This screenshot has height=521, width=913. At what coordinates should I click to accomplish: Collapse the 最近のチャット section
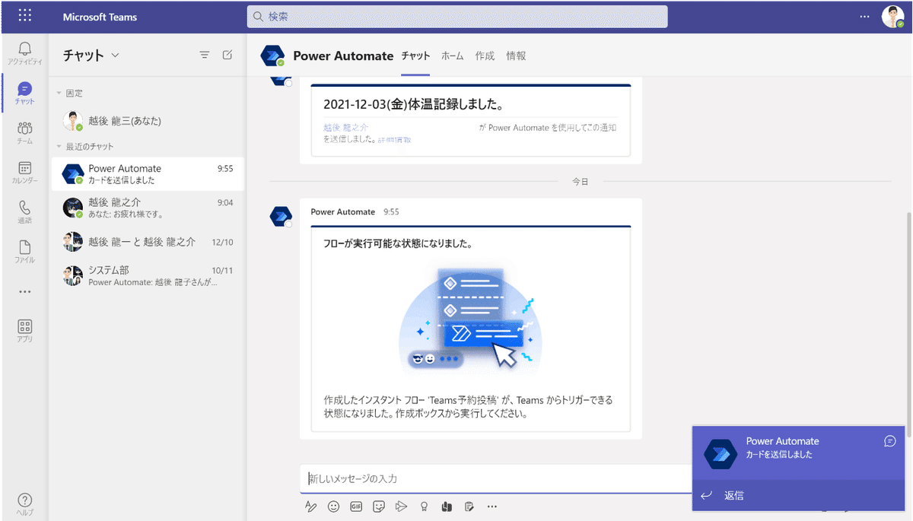click(x=59, y=146)
